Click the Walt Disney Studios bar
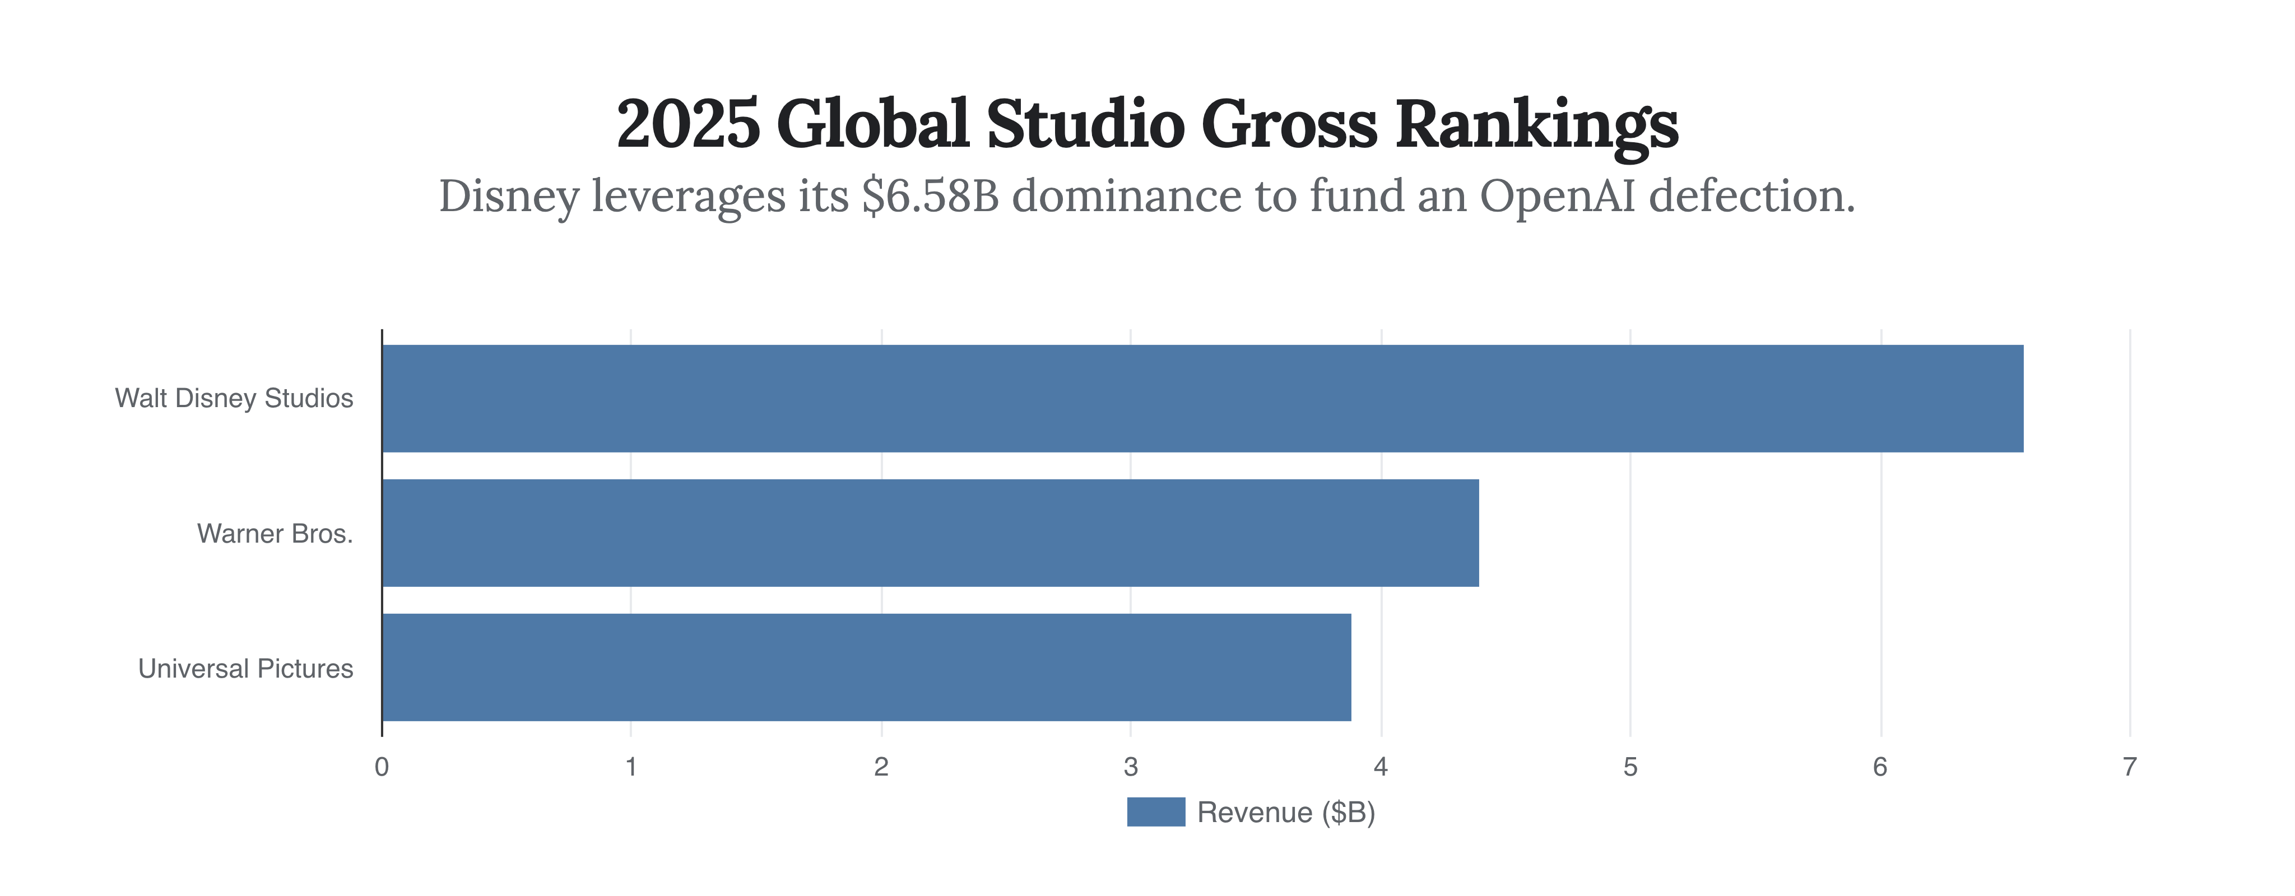This screenshot has width=2295, height=896. coord(1202,398)
